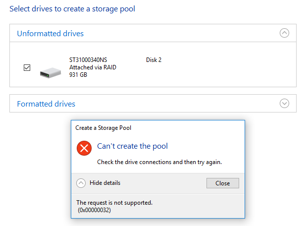Collapse the Unformatted drives section chevron
This screenshot has height=226, width=306.
tap(284, 33)
